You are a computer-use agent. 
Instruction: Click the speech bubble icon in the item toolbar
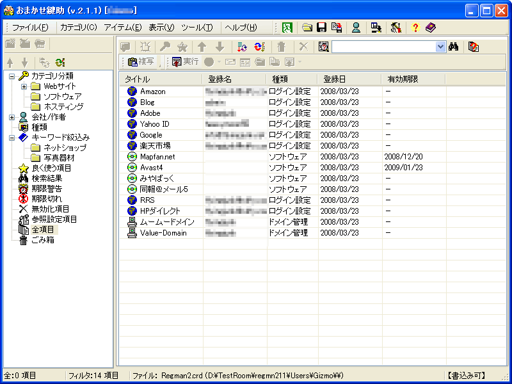point(125,47)
